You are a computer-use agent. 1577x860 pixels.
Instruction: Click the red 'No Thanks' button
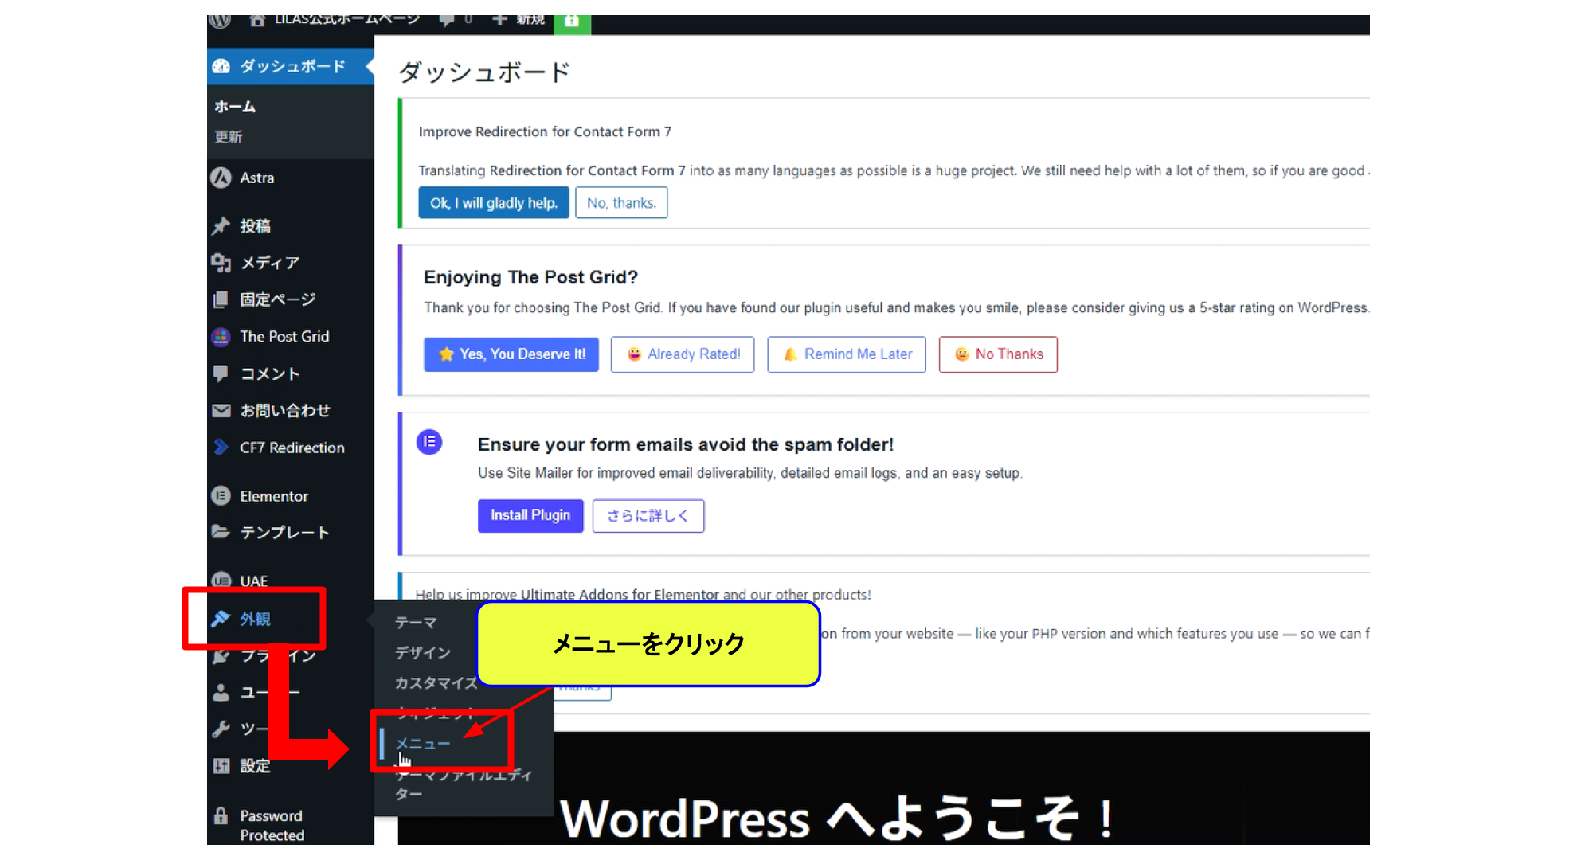click(x=998, y=354)
